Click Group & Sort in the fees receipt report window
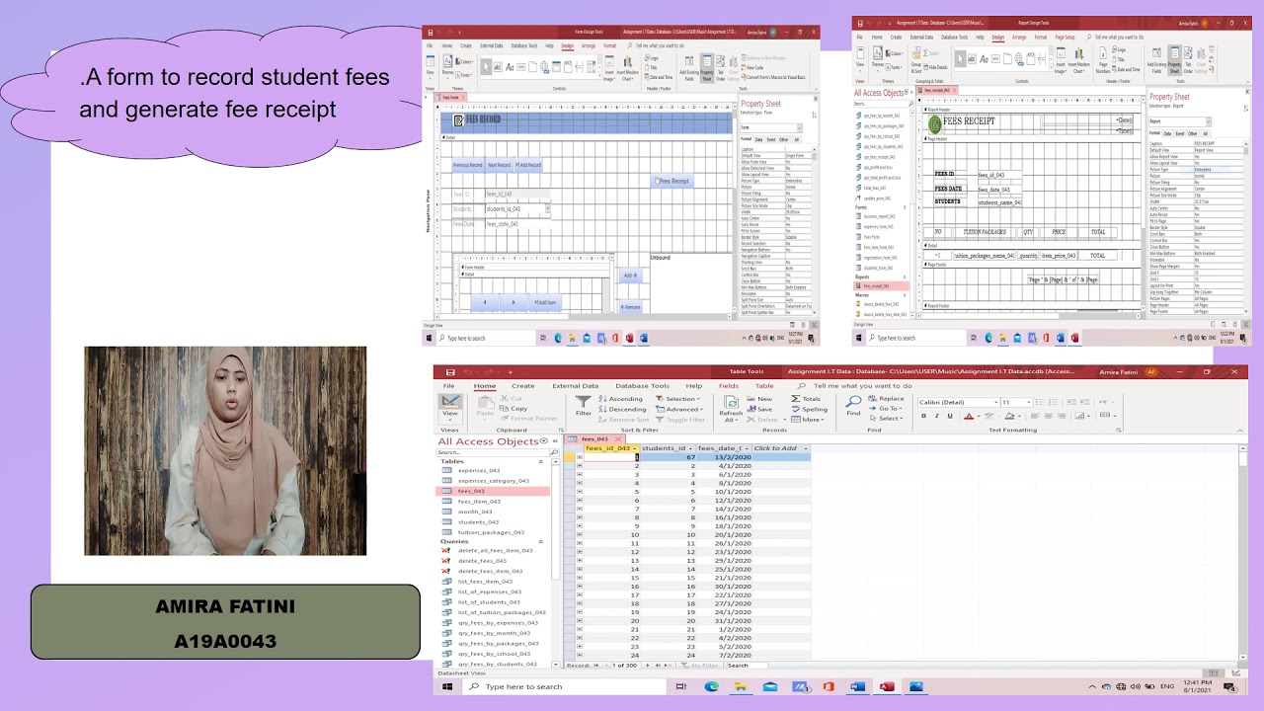Screen dimensions: 1264x711 pos(918,61)
